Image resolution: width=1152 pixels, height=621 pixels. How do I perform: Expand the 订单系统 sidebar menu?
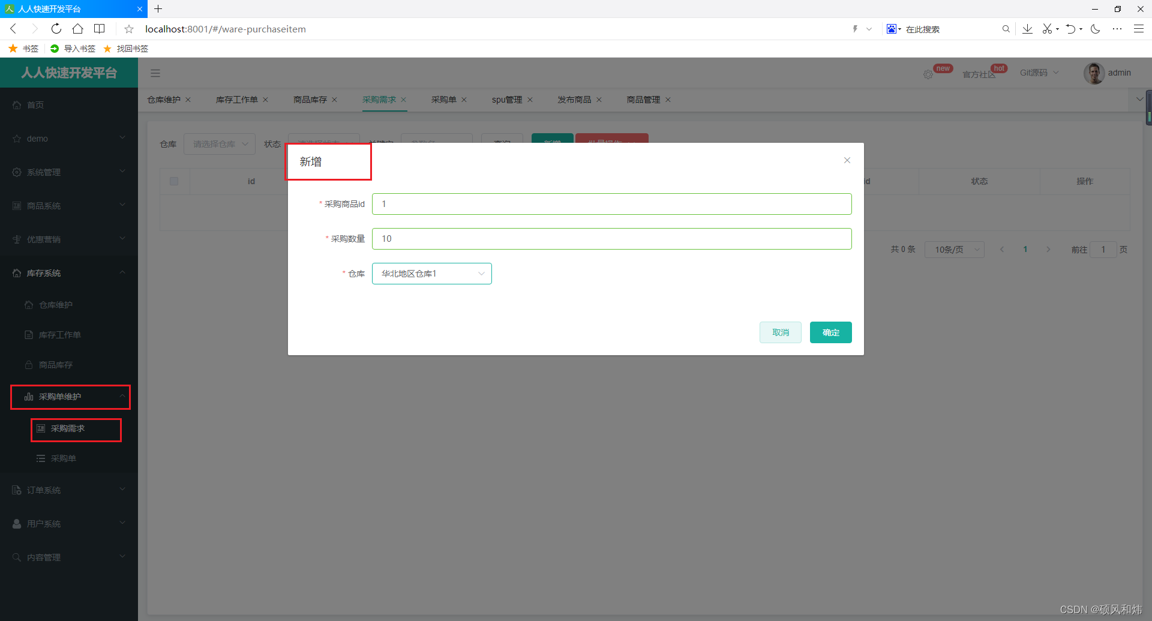[69, 490]
